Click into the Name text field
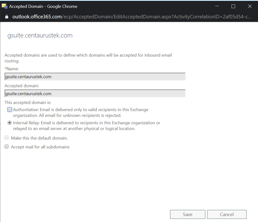Screen dimensions: 258x222 [x=95, y=77]
